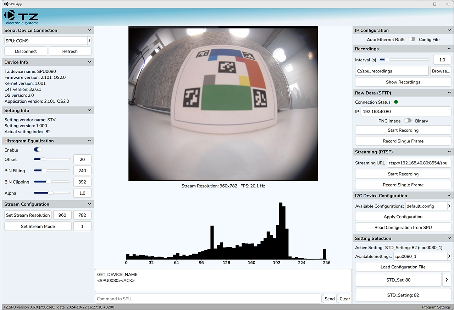Open the SPU: COM9 port dropdown
Viewport: 454px width, 310px height.
(x=89, y=41)
